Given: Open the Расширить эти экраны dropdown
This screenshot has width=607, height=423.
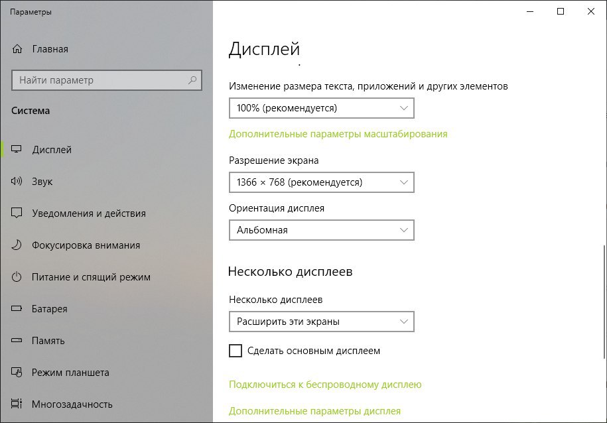Looking at the screenshot, I should [x=321, y=322].
